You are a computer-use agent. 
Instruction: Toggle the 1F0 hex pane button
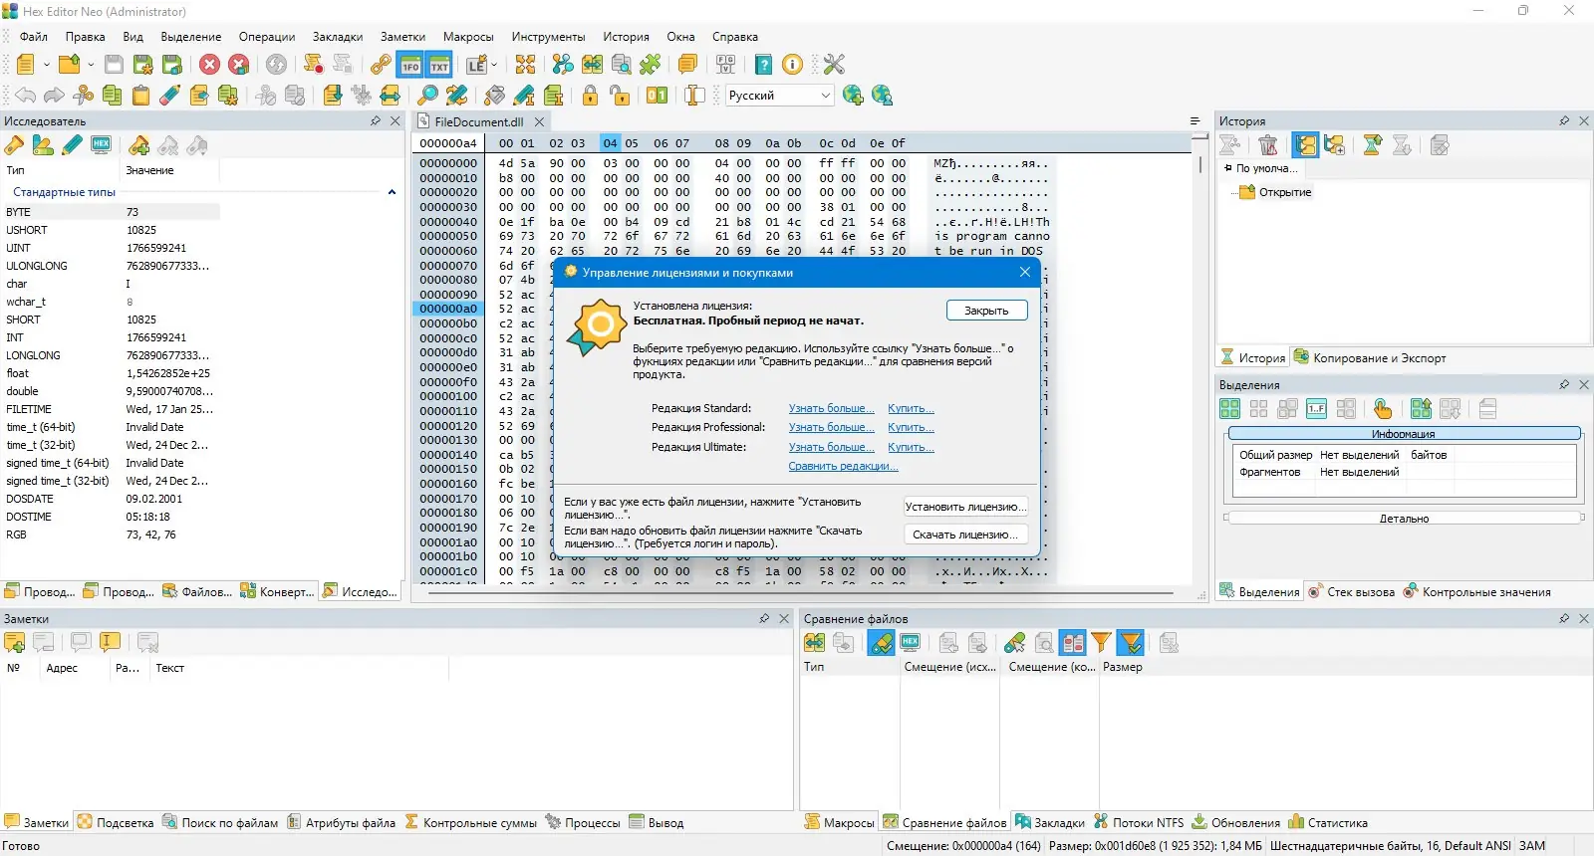(x=410, y=66)
